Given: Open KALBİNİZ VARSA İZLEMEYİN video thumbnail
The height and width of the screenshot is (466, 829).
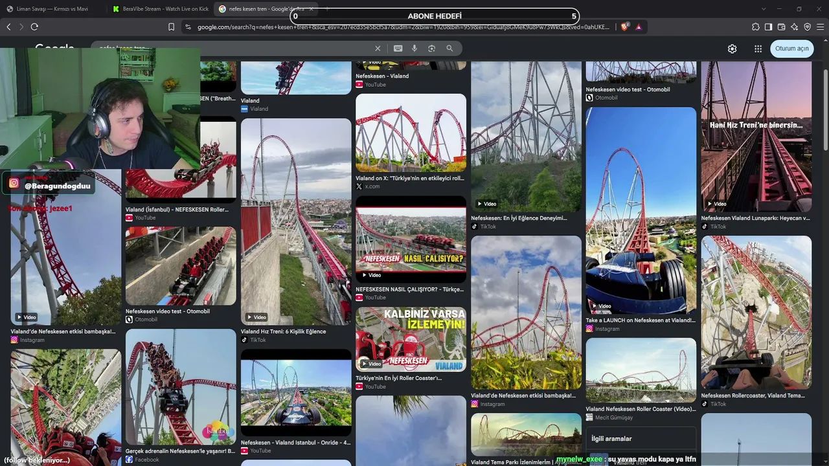Looking at the screenshot, I should (x=411, y=339).
